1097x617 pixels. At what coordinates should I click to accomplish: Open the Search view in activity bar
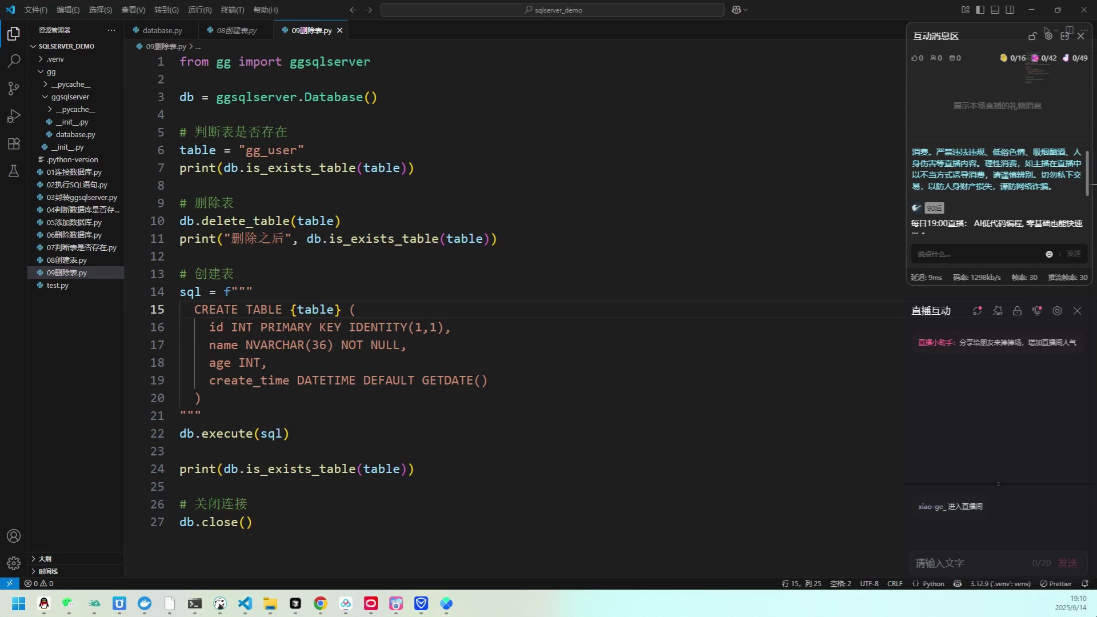[14, 61]
